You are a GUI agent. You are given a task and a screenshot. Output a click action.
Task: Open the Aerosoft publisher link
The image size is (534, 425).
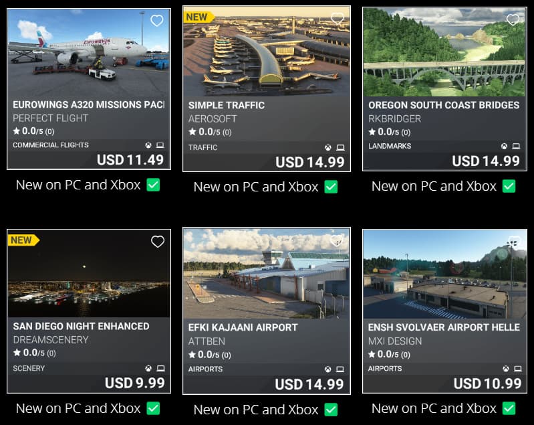pos(213,118)
